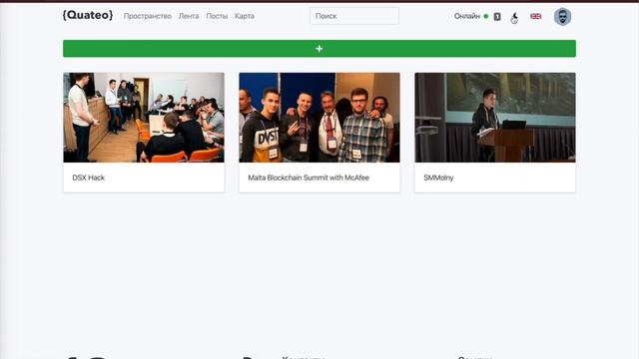Image resolution: width=639 pixels, height=359 pixels.
Task: Click the DSX Hack card title
Action: point(89,178)
